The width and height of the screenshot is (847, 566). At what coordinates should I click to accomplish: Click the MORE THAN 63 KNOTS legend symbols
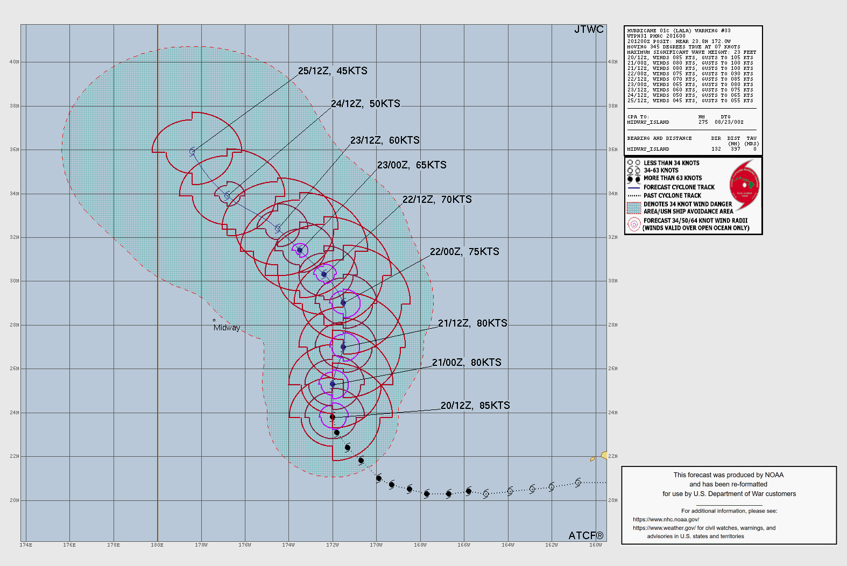pos(634,179)
